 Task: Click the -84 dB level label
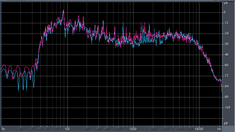click(x=226, y=86)
